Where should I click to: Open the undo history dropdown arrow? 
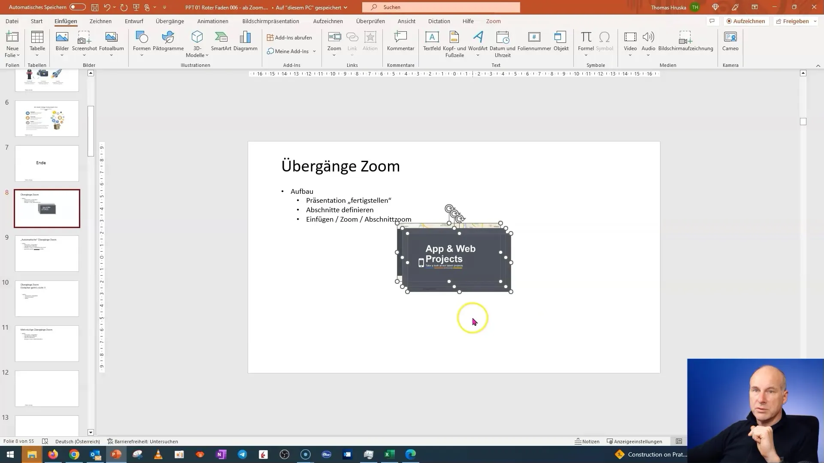click(x=115, y=7)
